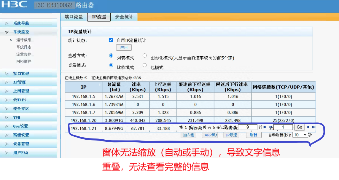The width and height of the screenshot is (339, 180).
Task: Click the 在线主机数:5 status text
Action: coord(76,78)
